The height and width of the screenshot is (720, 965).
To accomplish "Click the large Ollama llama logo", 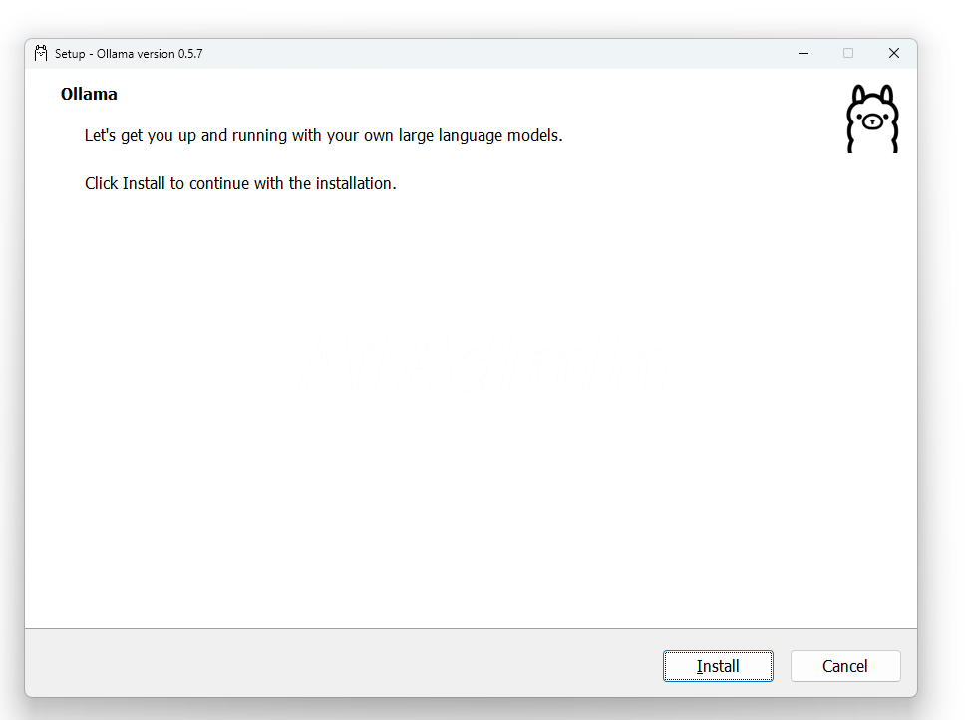I will point(872,119).
